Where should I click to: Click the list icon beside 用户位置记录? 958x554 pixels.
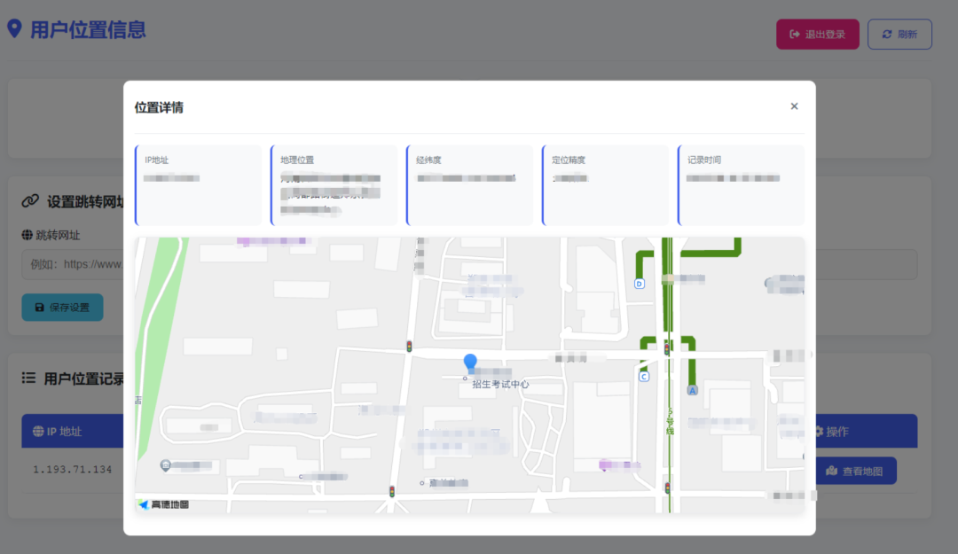pyautogui.click(x=28, y=378)
